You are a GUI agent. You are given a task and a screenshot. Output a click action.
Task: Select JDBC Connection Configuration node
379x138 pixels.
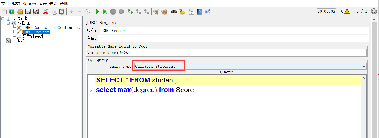[x=52, y=27]
